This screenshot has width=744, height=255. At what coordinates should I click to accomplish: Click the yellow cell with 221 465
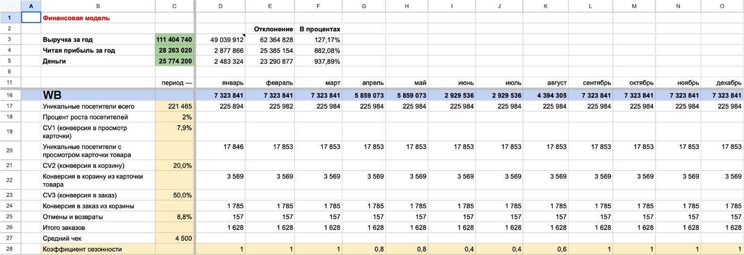click(x=174, y=106)
